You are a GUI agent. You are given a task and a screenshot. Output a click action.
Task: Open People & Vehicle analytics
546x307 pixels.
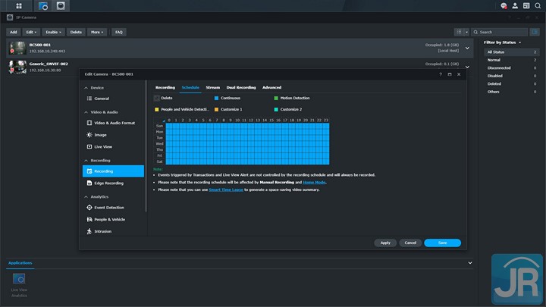tap(110, 219)
